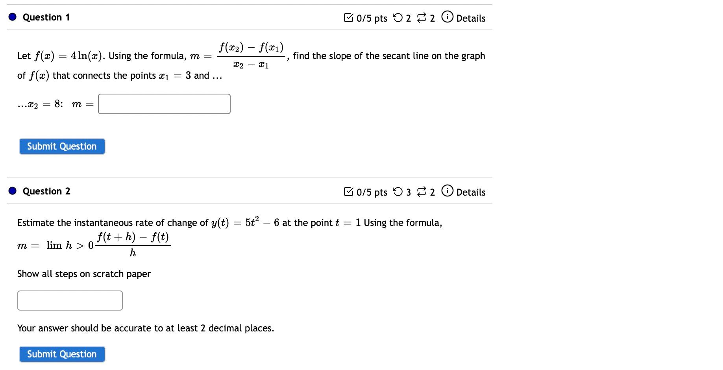Viewport: 723px width, 370px height.
Task: Click the answer box in Question 2
Action: pyautogui.click(x=70, y=300)
